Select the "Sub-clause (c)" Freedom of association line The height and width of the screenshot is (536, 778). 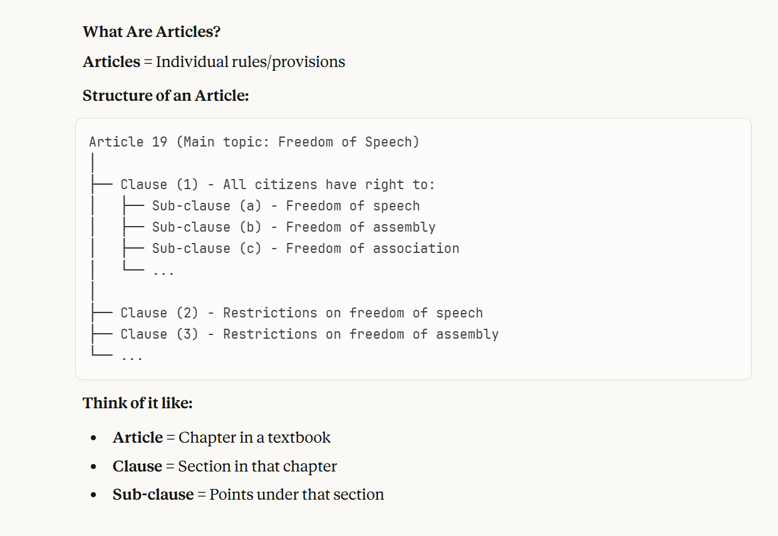tap(305, 249)
